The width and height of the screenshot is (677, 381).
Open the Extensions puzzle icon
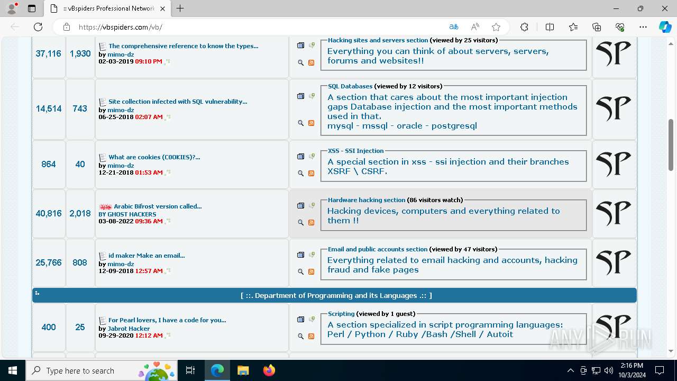point(524,27)
